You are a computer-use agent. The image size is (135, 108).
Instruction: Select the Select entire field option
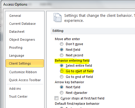(62, 66)
